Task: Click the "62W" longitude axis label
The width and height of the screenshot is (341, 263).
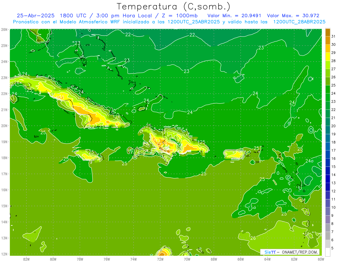Action: [x=294, y=259]
